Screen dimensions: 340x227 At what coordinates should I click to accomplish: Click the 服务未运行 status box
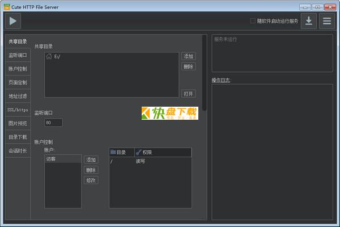point(272,53)
